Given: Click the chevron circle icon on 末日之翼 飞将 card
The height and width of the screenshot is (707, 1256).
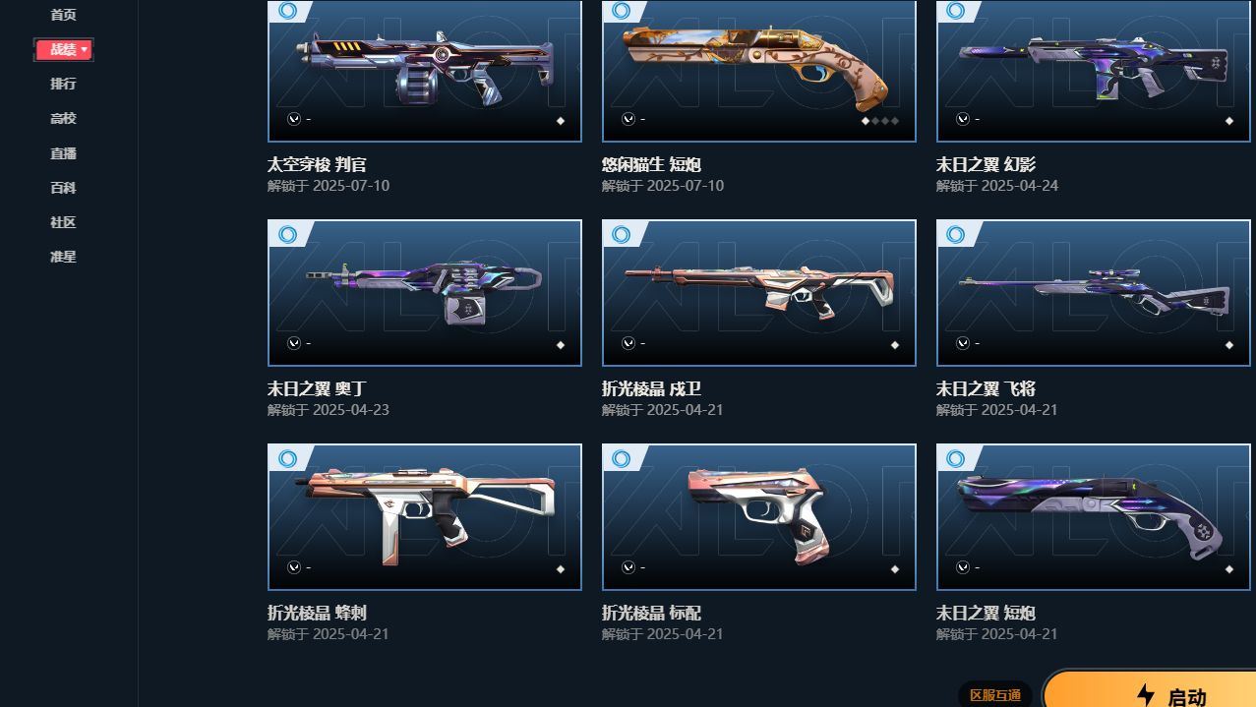Looking at the screenshot, I should click(x=962, y=343).
